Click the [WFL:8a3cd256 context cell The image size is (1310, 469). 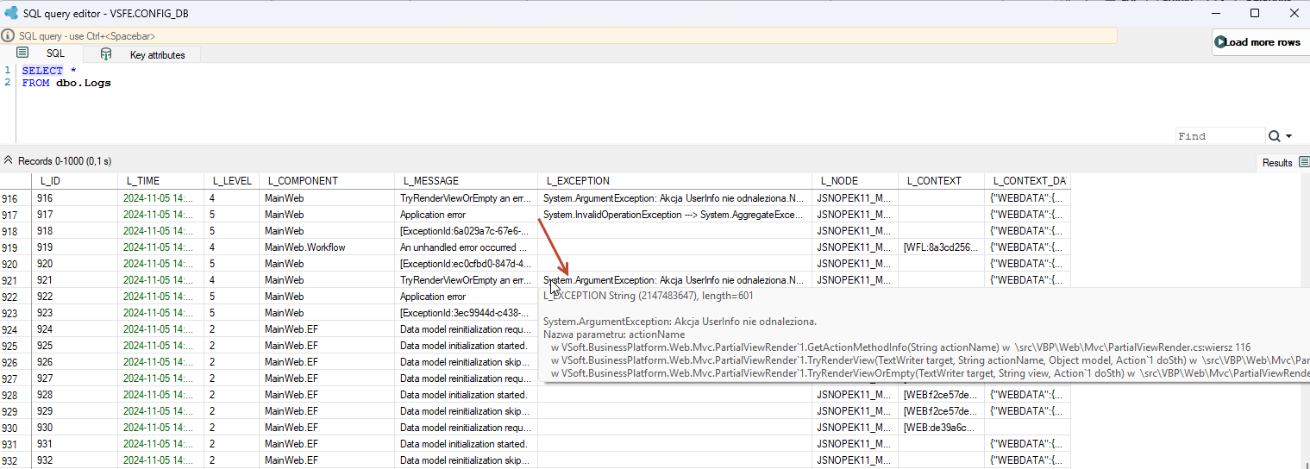pyautogui.click(x=941, y=247)
